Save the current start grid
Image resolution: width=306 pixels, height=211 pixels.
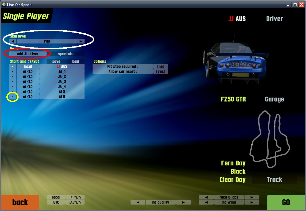(56, 61)
